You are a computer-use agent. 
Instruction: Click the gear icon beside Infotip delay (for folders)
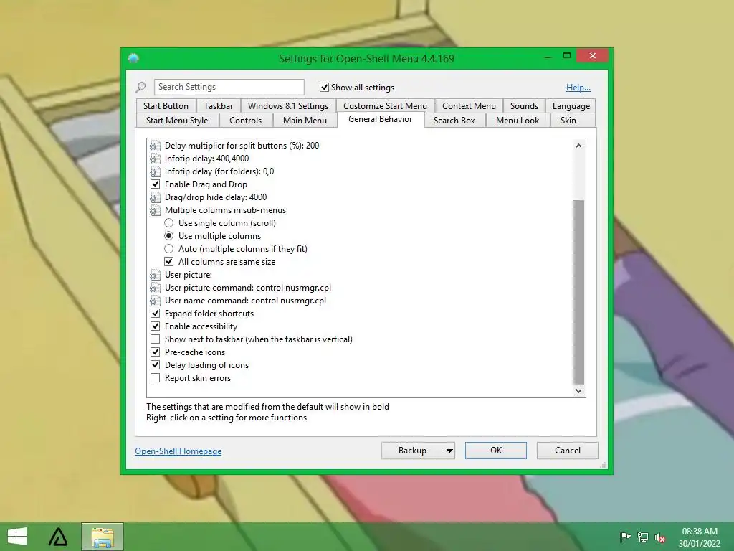[155, 171]
